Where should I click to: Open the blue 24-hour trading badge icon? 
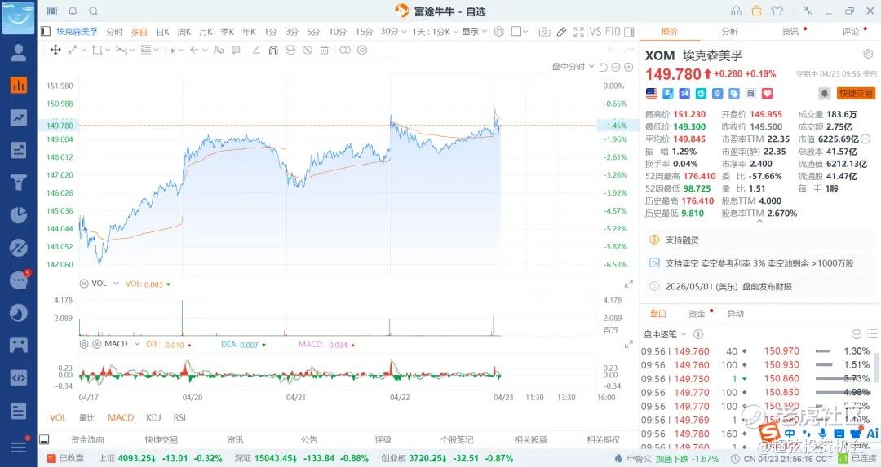[x=684, y=93]
